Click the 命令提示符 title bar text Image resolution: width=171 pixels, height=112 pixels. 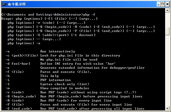[17, 4]
